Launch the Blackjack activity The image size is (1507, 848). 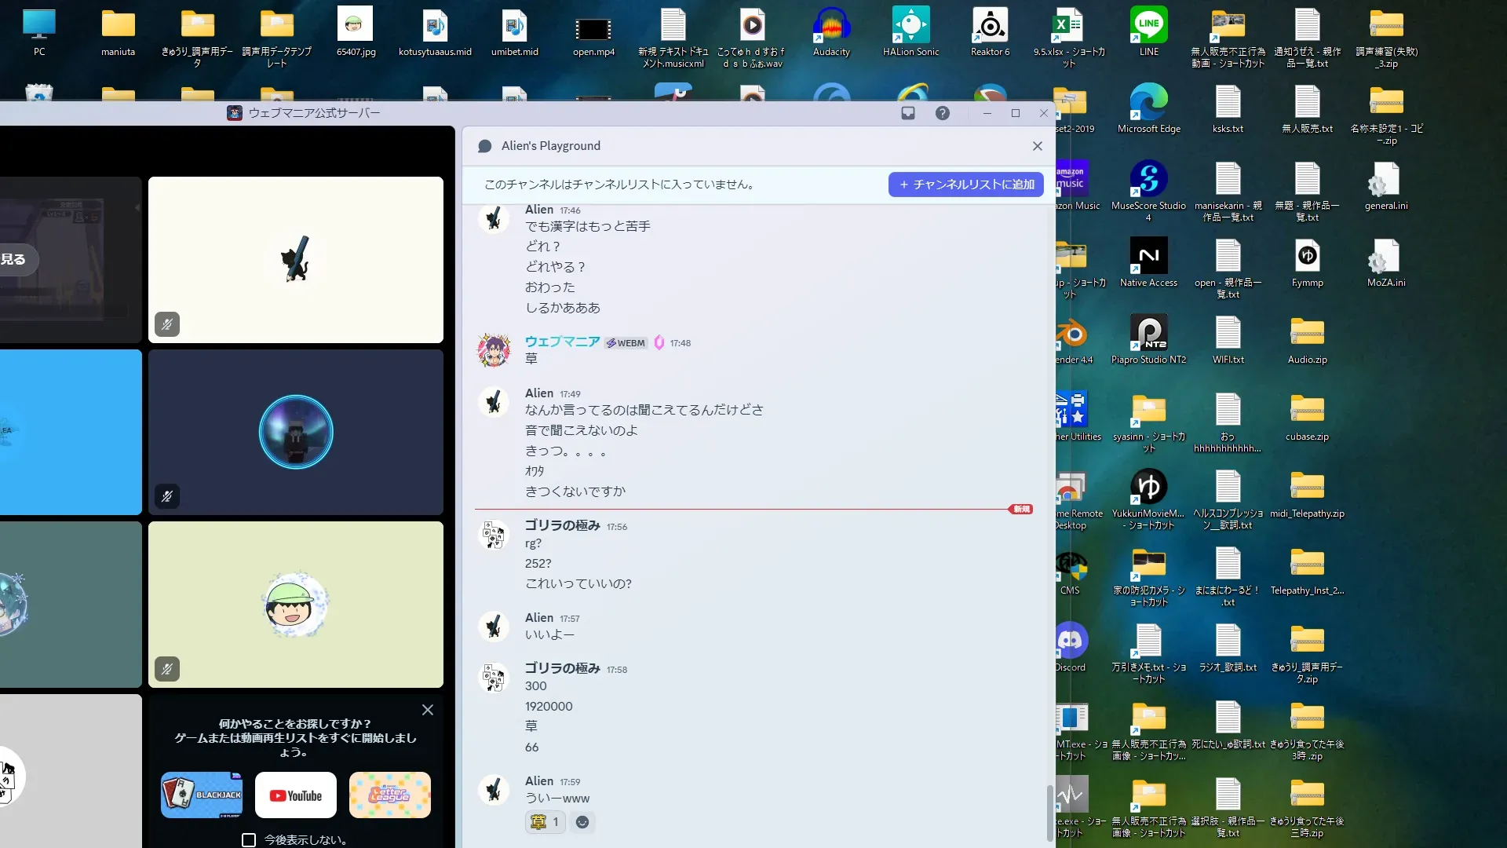(202, 795)
